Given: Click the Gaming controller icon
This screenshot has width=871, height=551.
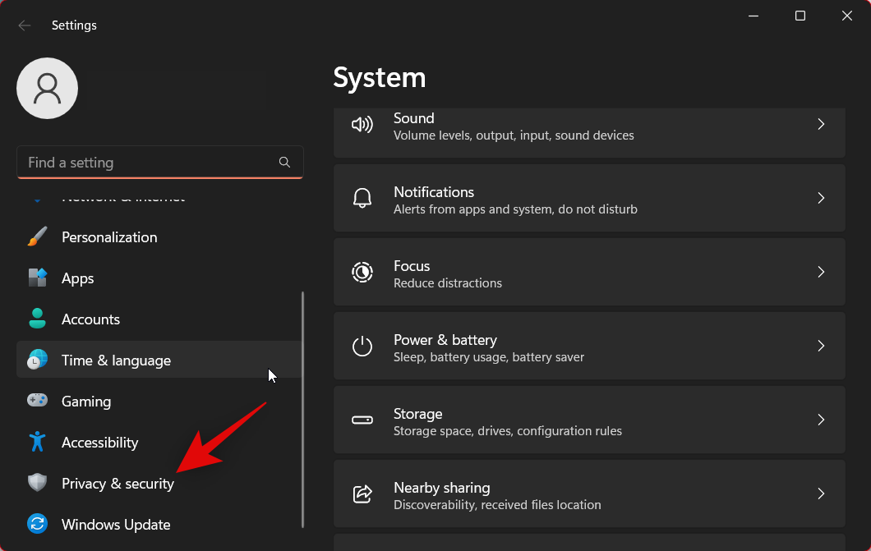Looking at the screenshot, I should (38, 402).
